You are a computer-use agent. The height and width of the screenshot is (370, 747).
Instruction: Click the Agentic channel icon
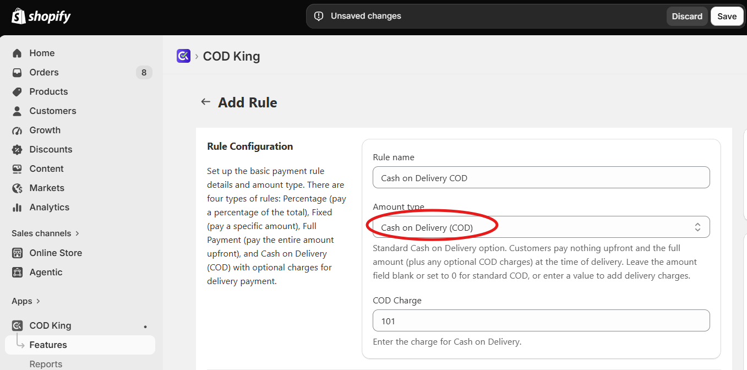coord(17,272)
